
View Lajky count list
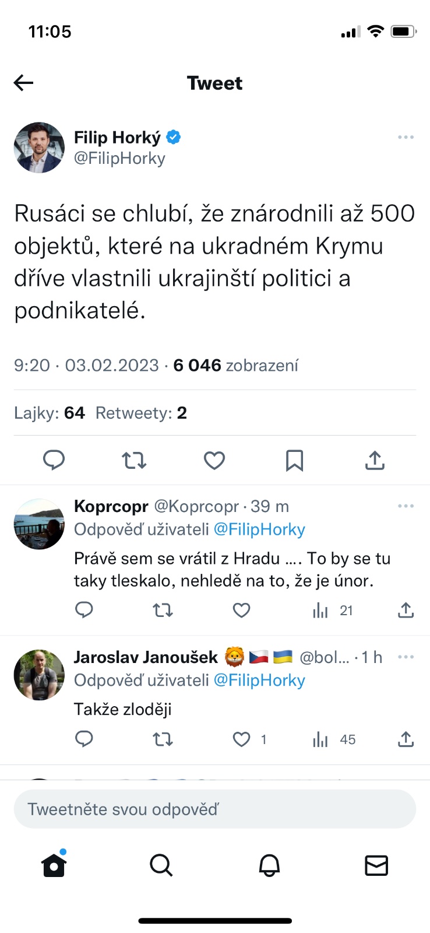click(50, 413)
